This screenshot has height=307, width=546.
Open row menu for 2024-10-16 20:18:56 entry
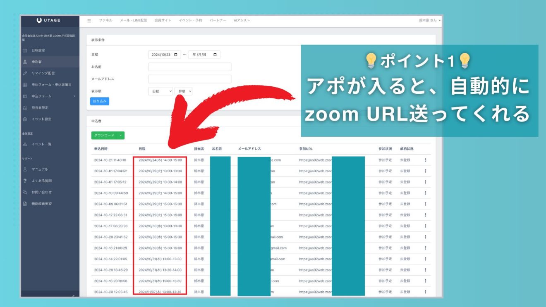tap(425, 281)
